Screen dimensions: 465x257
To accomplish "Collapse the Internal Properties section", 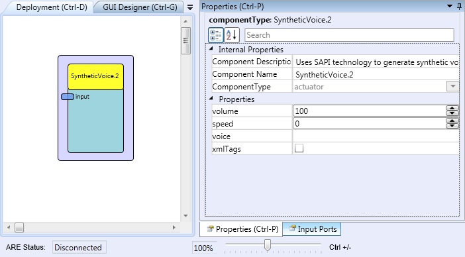I will (211, 48).
